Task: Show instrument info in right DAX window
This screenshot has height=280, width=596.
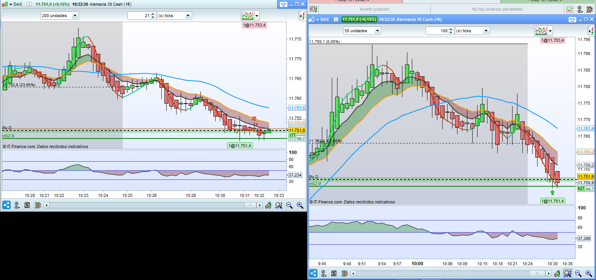Action: coord(336,19)
